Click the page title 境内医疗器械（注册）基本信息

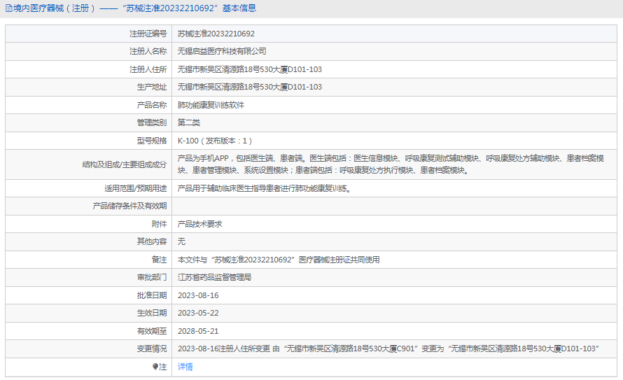[x=134, y=8]
